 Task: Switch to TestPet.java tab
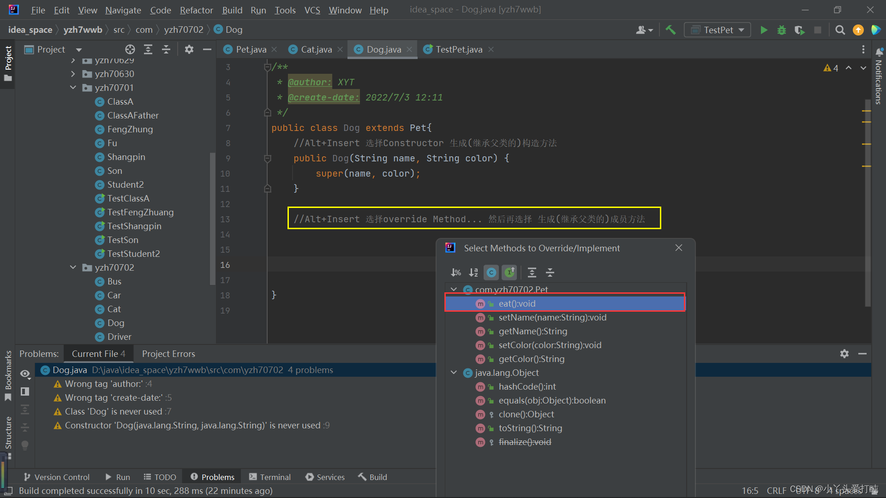[x=458, y=49]
